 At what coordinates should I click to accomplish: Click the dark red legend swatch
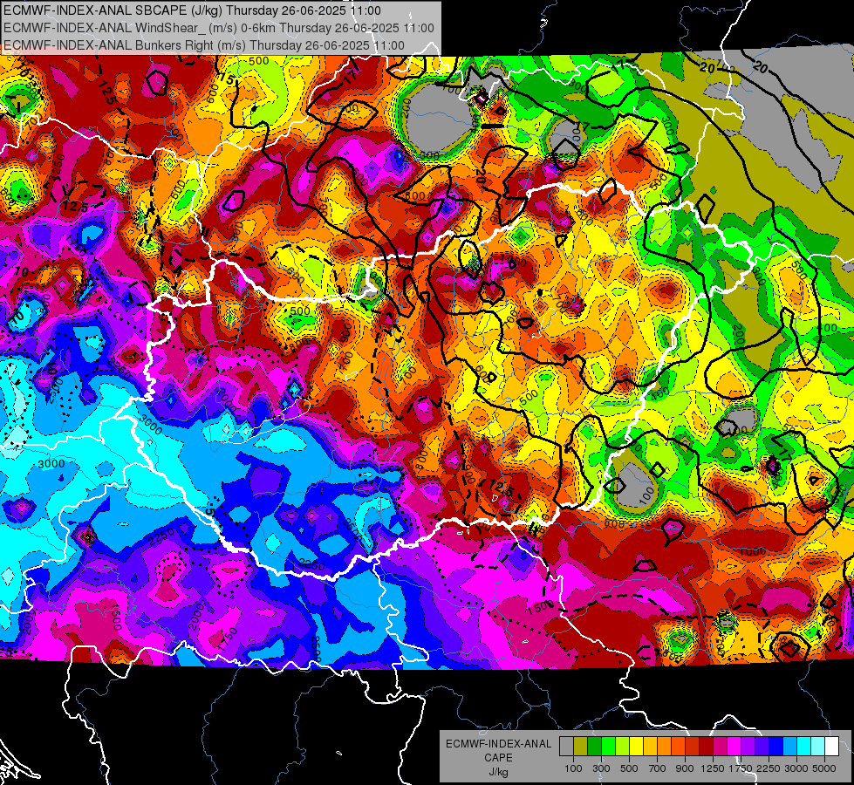(x=706, y=747)
